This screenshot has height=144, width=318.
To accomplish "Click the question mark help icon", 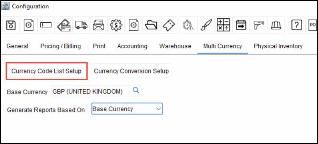I will (x=296, y=25).
